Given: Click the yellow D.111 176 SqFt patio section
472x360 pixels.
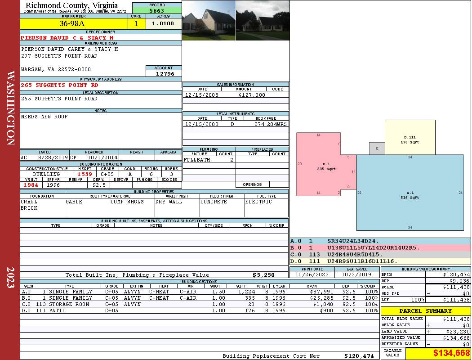Looking at the screenshot, I should tap(410, 137).
